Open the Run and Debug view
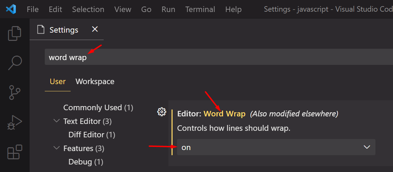This screenshot has width=393, height=172. pos(14,123)
